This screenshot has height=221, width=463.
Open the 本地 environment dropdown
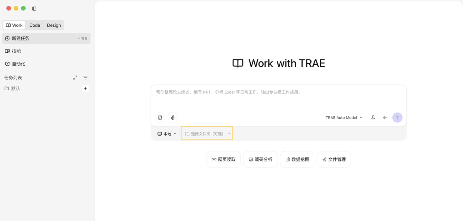point(167,134)
